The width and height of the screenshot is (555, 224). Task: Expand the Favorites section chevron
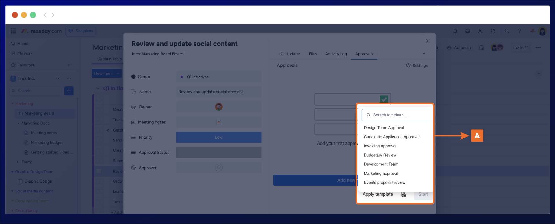pos(69,65)
